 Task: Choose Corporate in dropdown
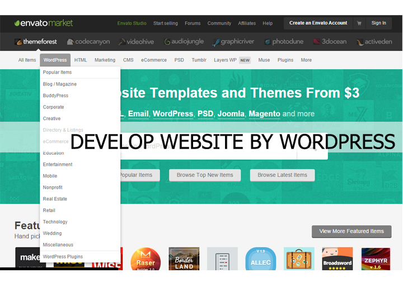pyautogui.click(x=80, y=107)
